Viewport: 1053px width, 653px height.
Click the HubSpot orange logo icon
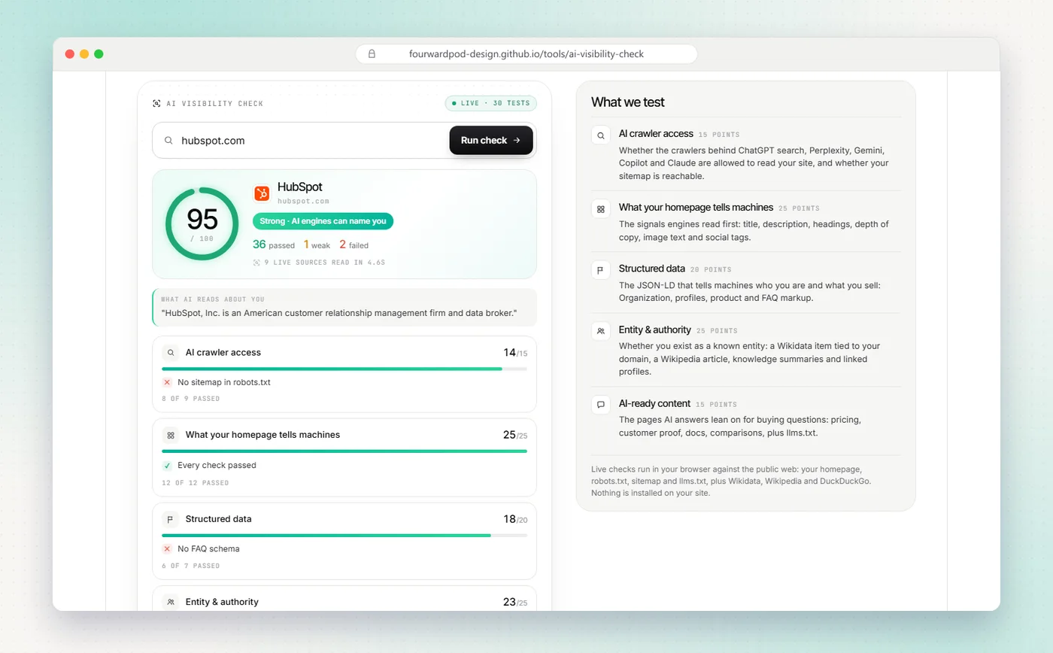[262, 193]
